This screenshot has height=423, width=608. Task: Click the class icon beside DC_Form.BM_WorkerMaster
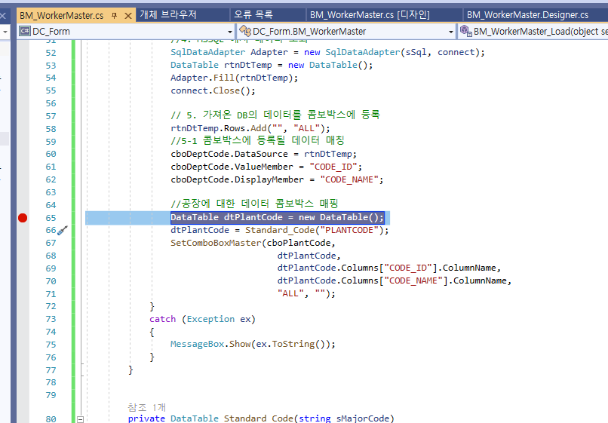pyautogui.click(x=245, y=31)
